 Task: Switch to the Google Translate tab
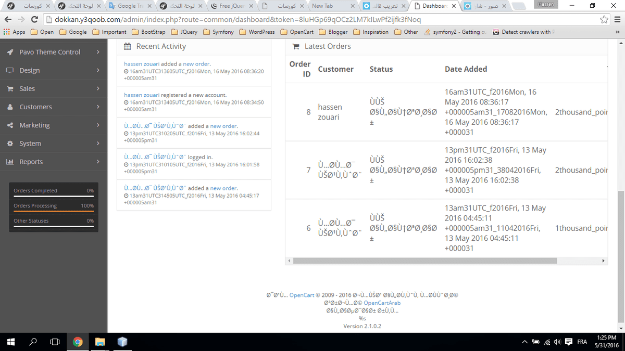(130, 6)
